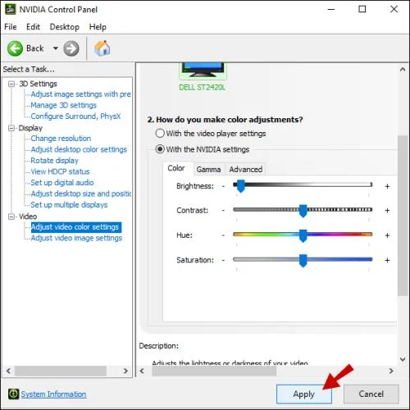Open the Edit menu

tap(33, 27)
